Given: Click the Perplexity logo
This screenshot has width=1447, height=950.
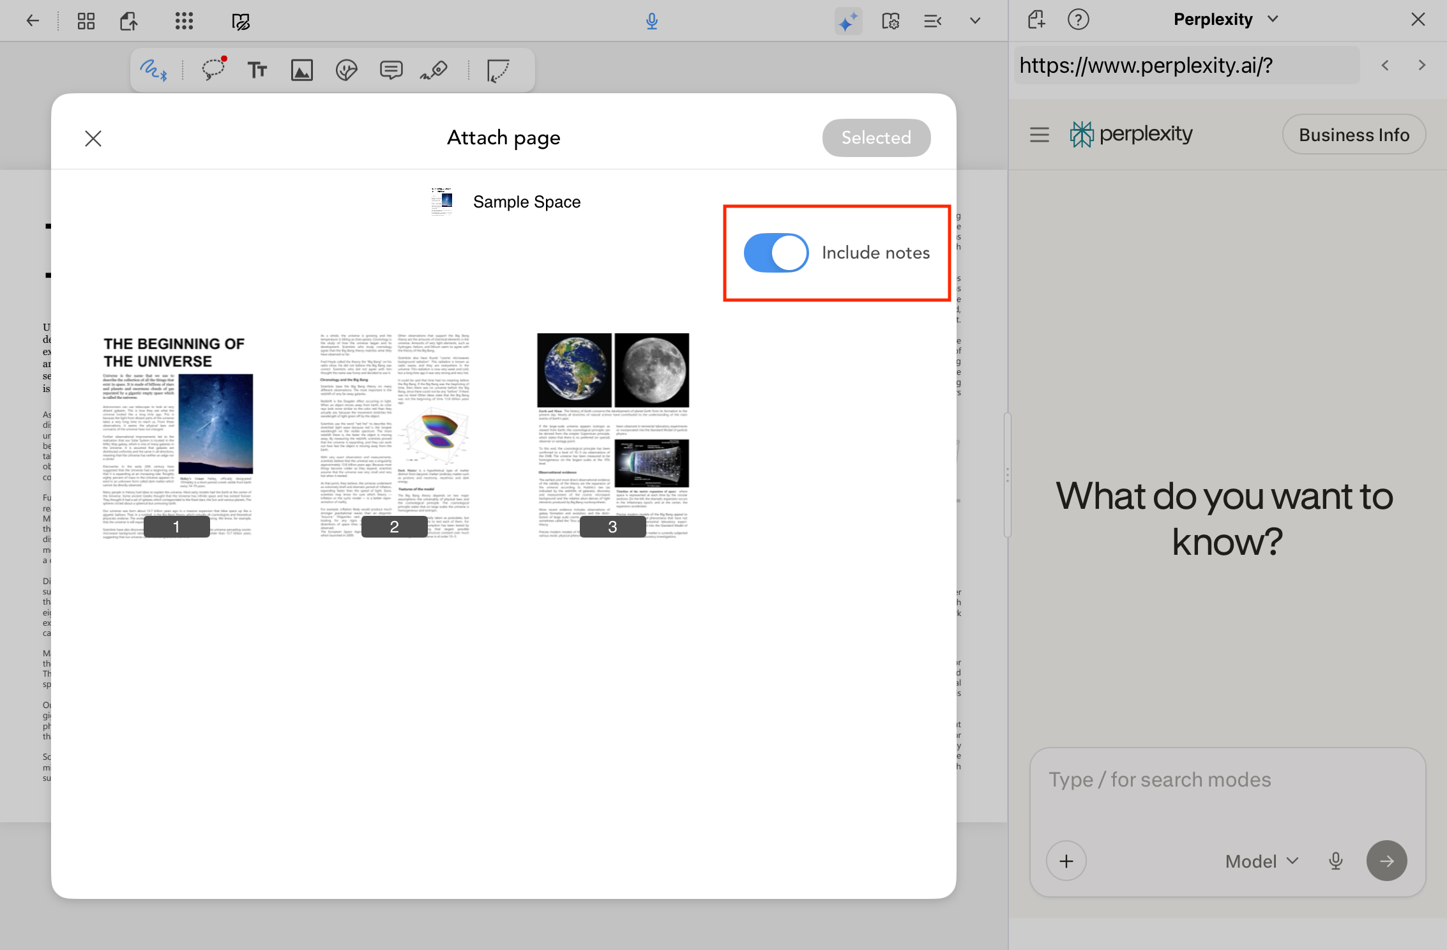Looking at the screenshot, I should [1132, 134].
